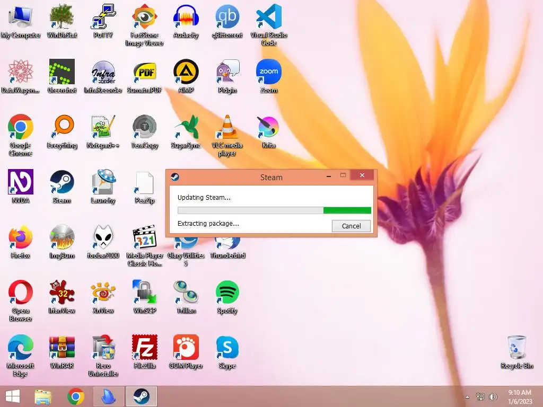Click the Steam update progress bar
This screenshot has height=407, width=543.
click(274, 210)
